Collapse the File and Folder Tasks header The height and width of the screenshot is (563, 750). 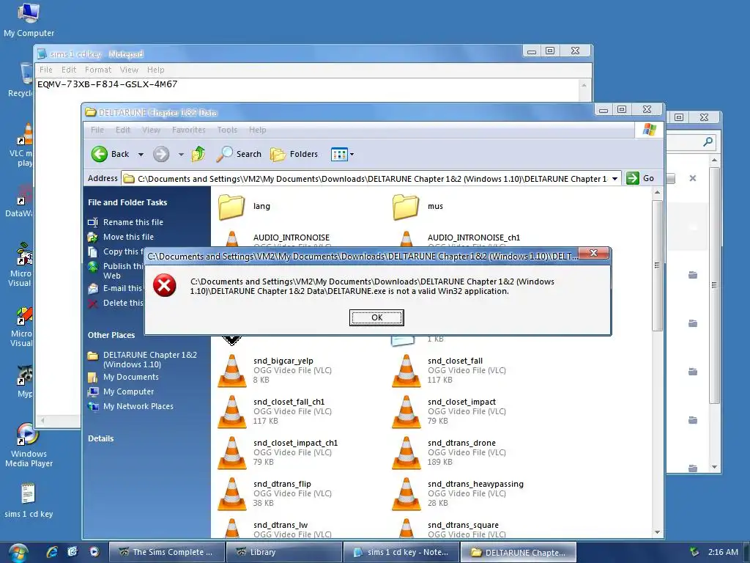pyautogui.click(x=127, y=202)
